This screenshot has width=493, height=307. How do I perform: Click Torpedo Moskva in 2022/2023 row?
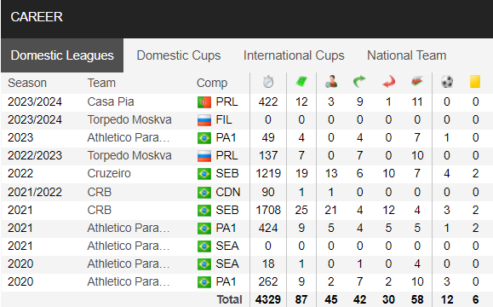coord(129,155)
